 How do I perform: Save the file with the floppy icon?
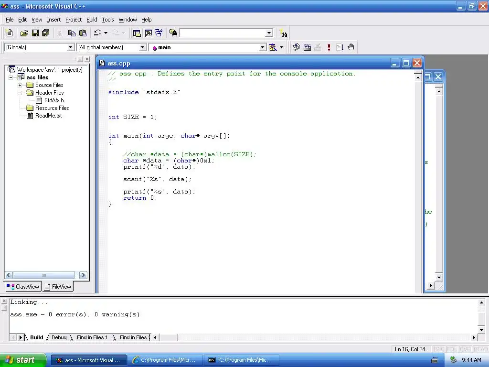pos(35,33)
